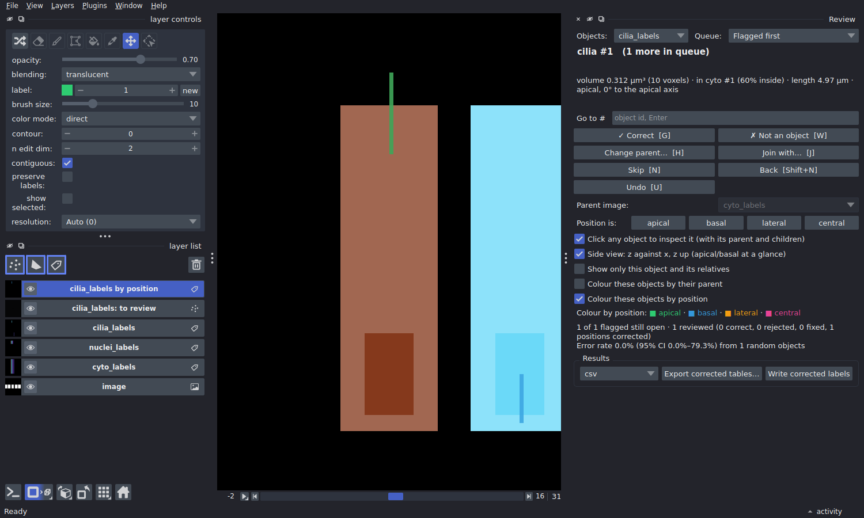Open the console terminal icon

pyautogui.click(x=13, y=492)
